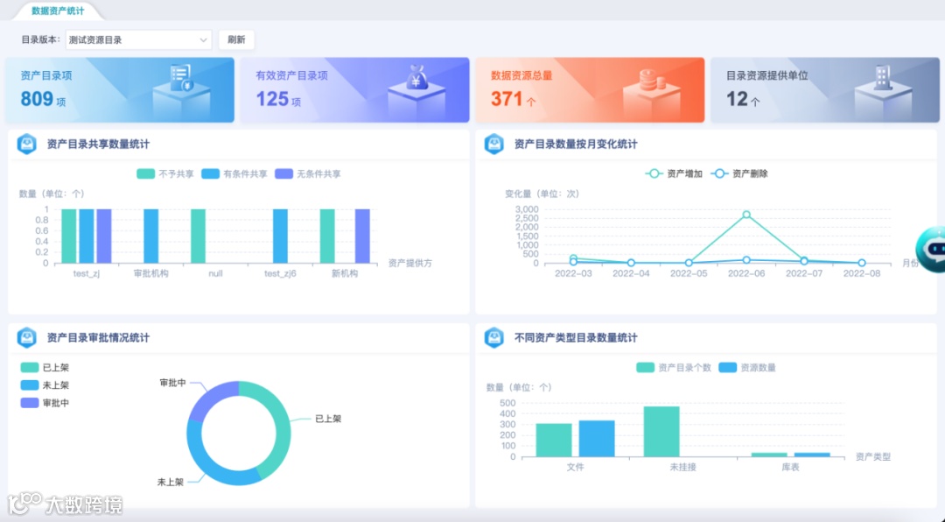Viewport: 945px width, 522px height.
Task: Click the purple bar above 新机构
Action: (x=362, y=236)
